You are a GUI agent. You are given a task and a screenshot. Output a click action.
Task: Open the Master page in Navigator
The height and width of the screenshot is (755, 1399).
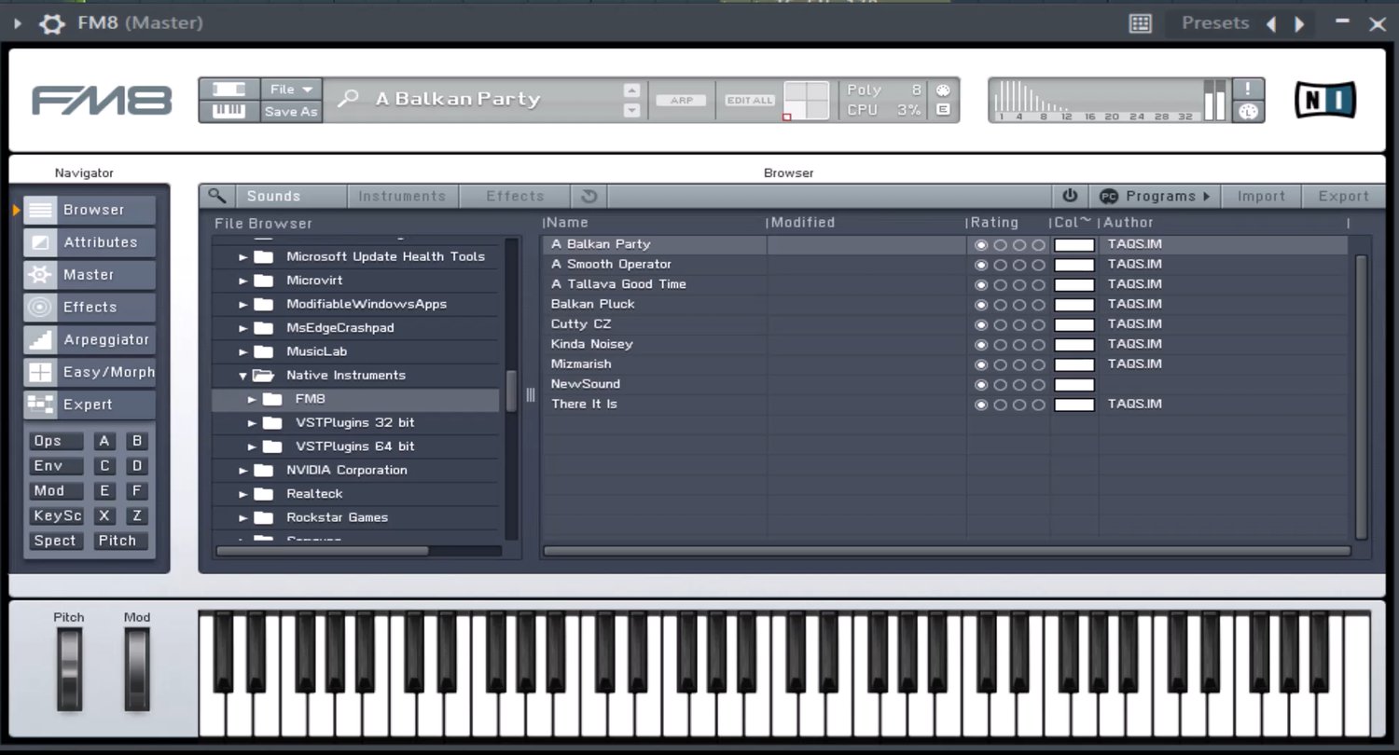pos(90,275)
